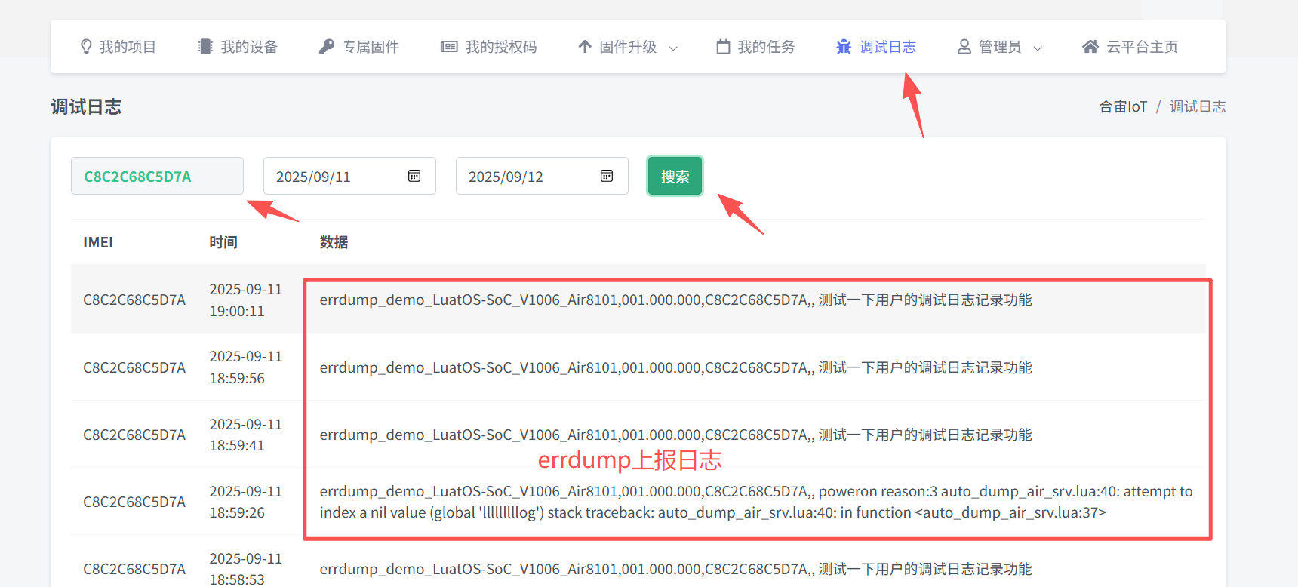Click the home icon beside 云平台主页
This screenshot has width=1298, height=587.
1090,47
